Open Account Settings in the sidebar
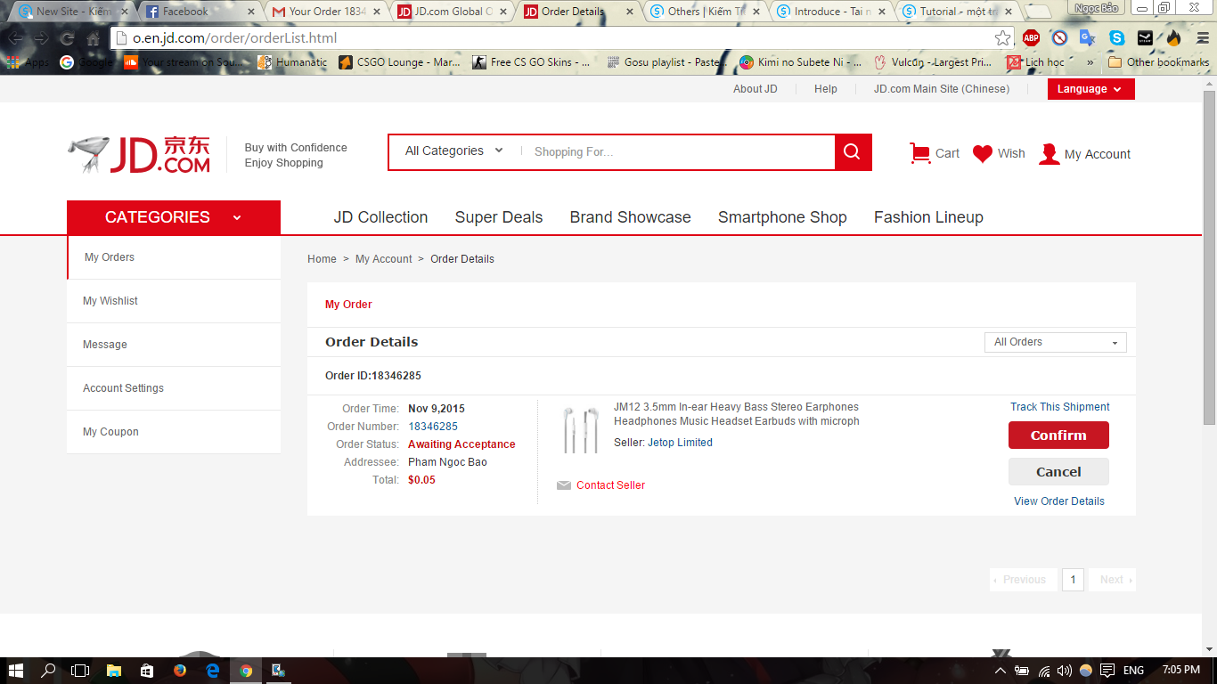 pyautogui.click(x=174, y=388)
